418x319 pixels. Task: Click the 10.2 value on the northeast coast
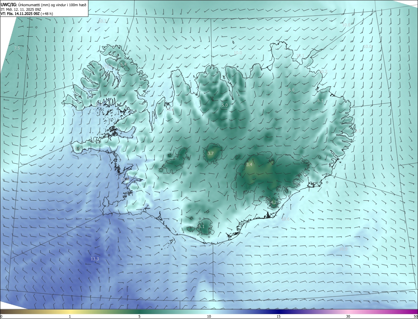[x=323, y=71]
